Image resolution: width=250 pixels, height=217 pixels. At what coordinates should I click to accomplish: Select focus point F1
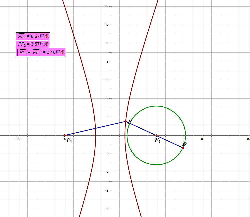coord(64,135)
